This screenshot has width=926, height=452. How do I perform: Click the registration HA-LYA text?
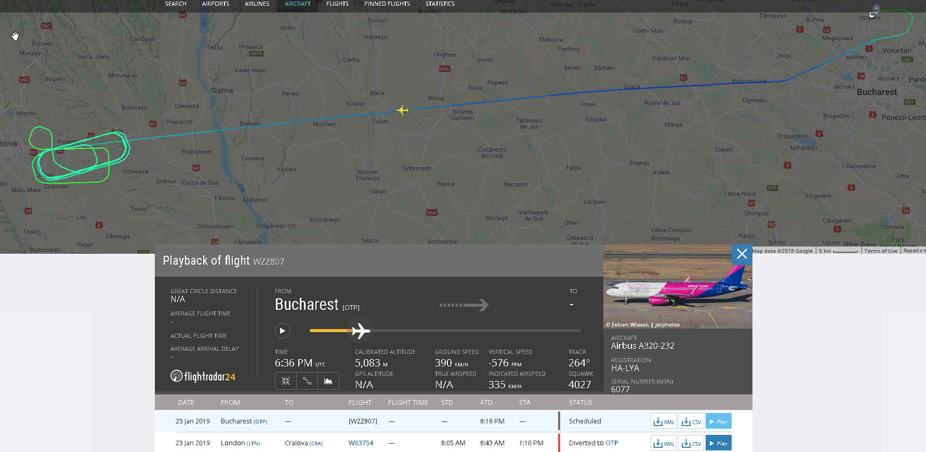pyautogui.click(x=625, y=368)
